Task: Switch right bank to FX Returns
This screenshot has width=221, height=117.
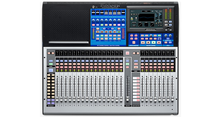Action: click(136, 64)
